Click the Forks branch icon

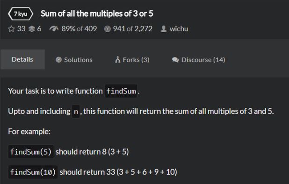click(117, 60)
